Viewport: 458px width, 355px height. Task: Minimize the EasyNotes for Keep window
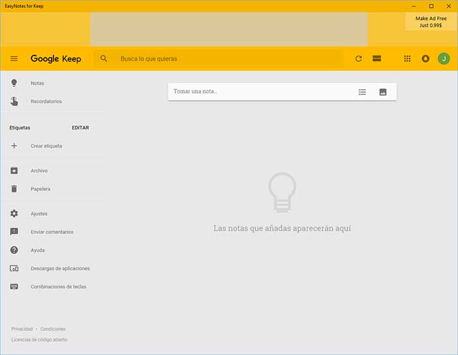click(x=414, y=6)
